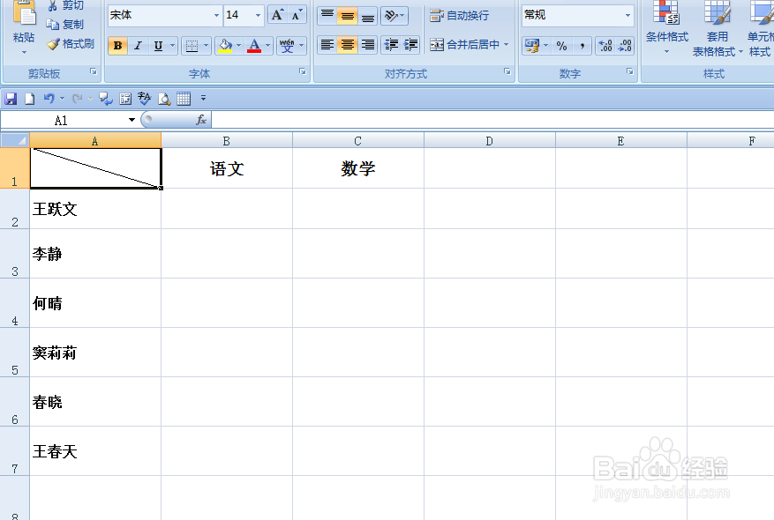The width and height of the screenshot is (774, 520).
Task: Click Save icon in quick access toolbar
Action: [x=11, y=99]
